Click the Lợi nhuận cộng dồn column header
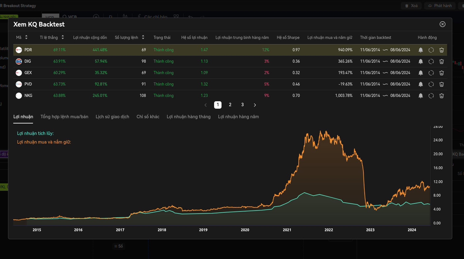Image resolution: width=464 pixels, height=259 pixels. click(x=90, y=37)
